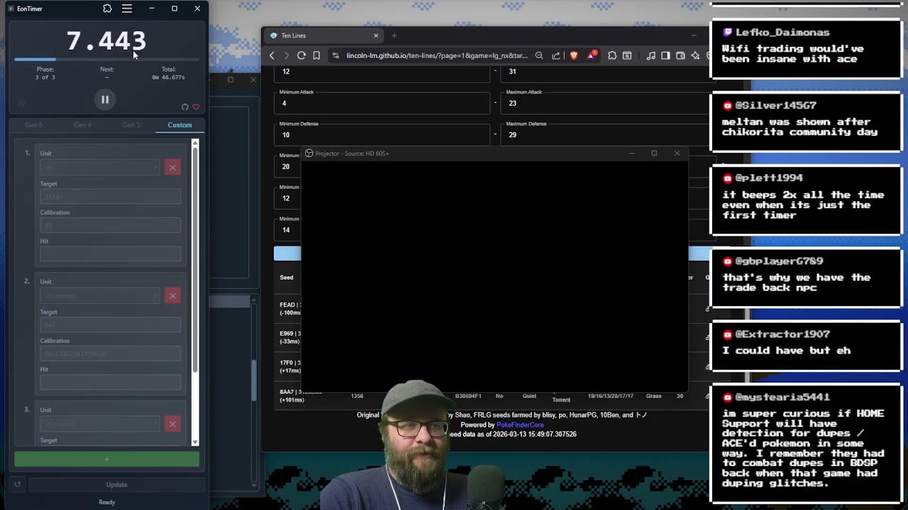The height and width of the screenshot is (510, 908).
Task: Switch to the Gen 5 tab
Action: pyautogui.click(x=33, y=125)
